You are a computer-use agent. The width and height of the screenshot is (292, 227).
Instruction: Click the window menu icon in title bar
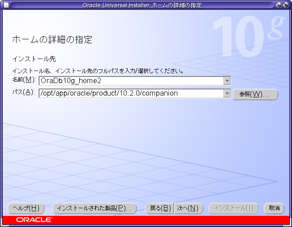pos(6,5)
